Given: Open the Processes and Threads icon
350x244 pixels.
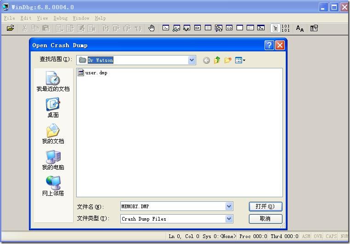Looking at the screenshot, I should pos(250,28).
